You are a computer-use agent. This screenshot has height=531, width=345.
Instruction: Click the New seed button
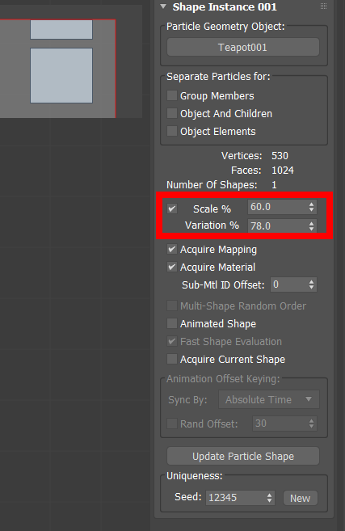300,498
